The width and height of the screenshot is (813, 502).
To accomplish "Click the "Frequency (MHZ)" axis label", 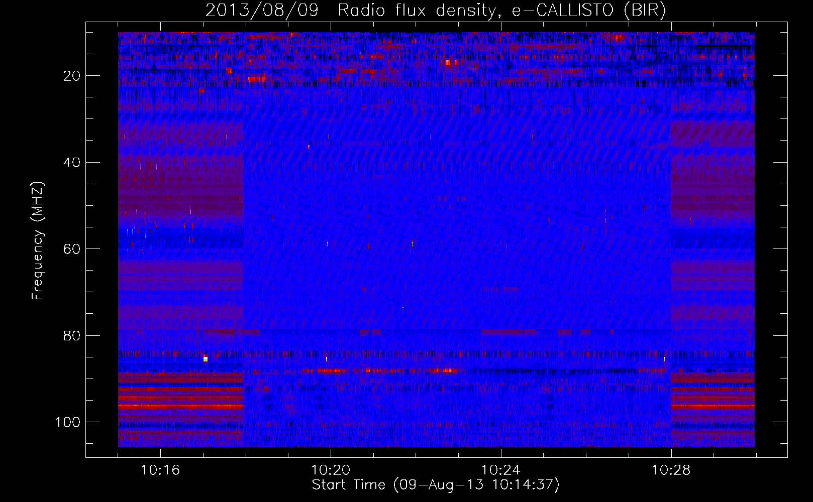I will tap(38, 240).
